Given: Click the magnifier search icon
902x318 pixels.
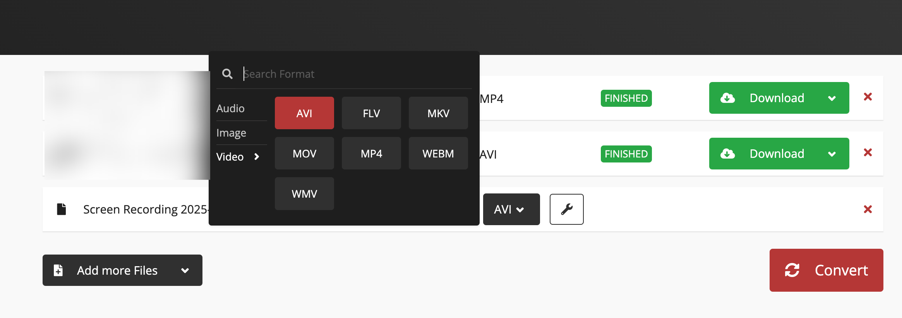Looking at the screenshot, I should [x=227, y=74].
